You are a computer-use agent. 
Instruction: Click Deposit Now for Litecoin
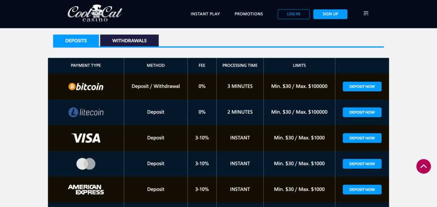click(362, 112)
